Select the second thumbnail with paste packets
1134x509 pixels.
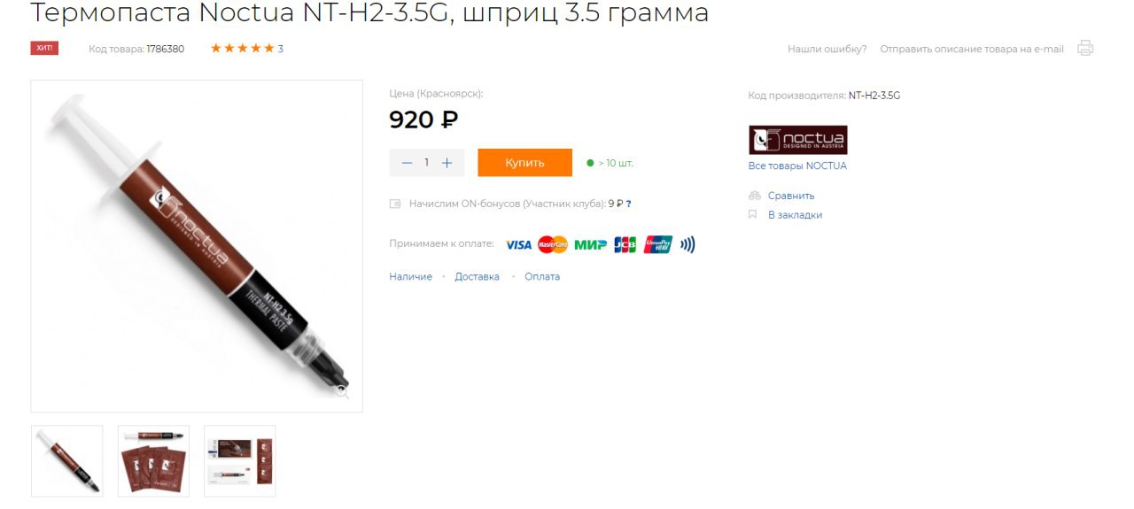(153, 461)
